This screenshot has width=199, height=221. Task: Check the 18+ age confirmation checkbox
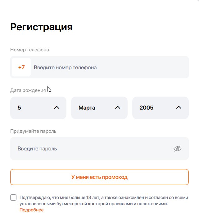(x=13, y=197)
